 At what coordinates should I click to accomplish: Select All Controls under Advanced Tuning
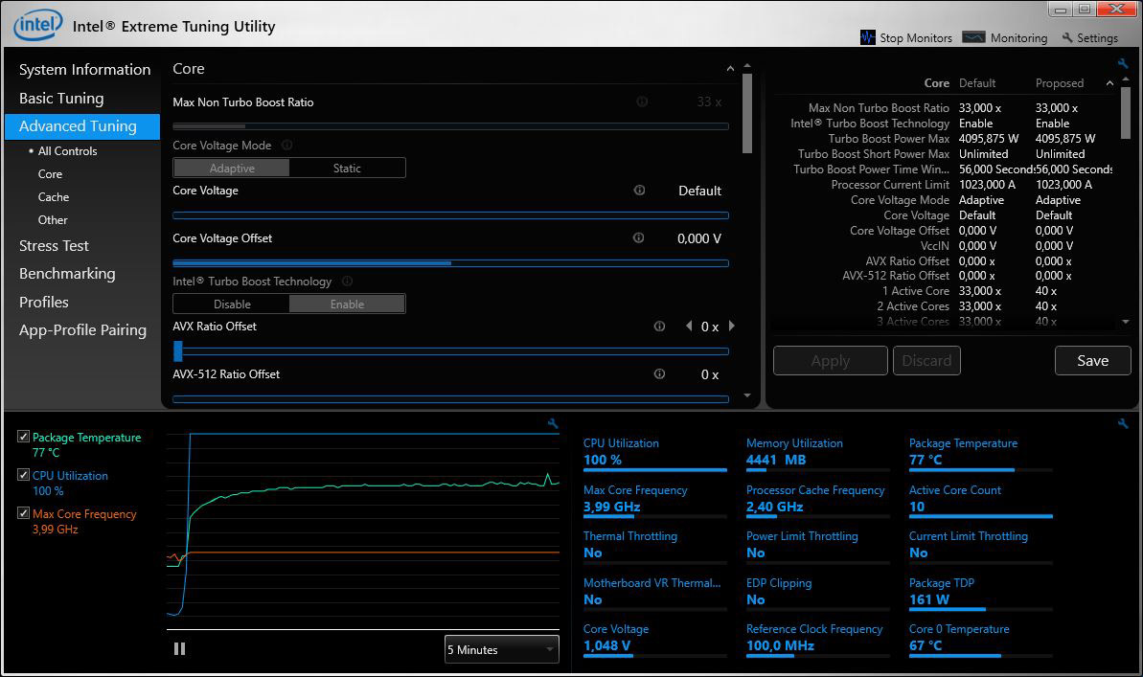click(x=67, y=151)
